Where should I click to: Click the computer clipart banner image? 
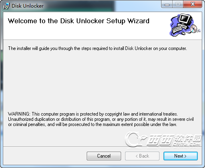185,25
